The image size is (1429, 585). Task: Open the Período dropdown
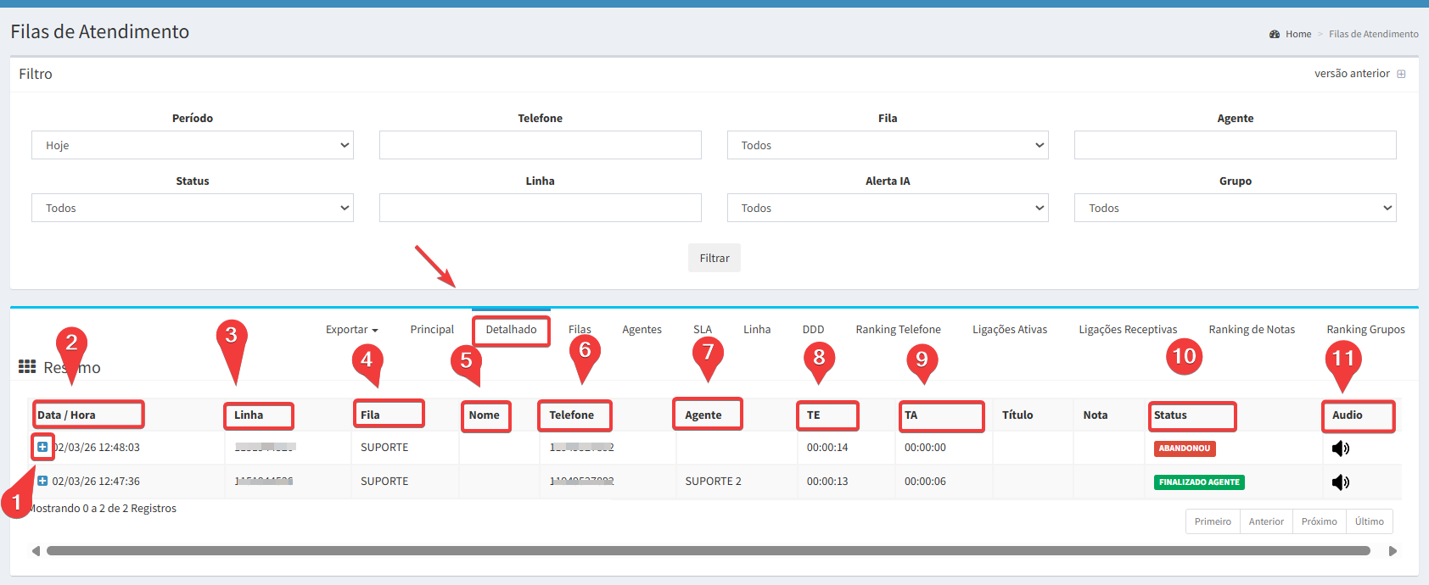click(x=193, y=145)
